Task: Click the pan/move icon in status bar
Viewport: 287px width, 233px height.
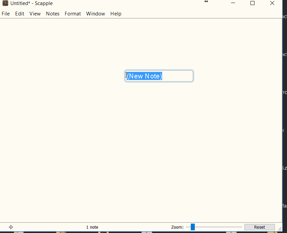Action: coord(11,227)
